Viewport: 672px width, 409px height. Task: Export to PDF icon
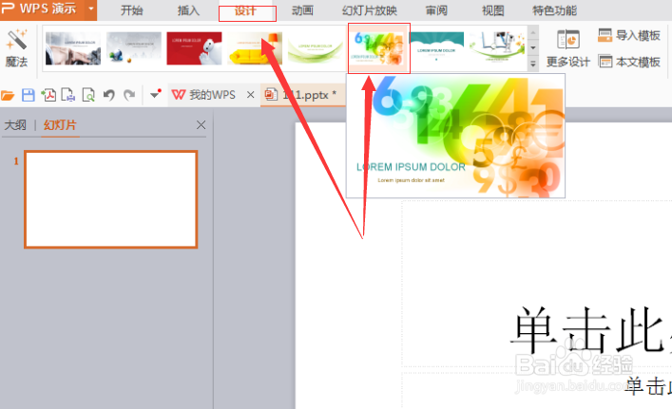[x=48, y=95]
